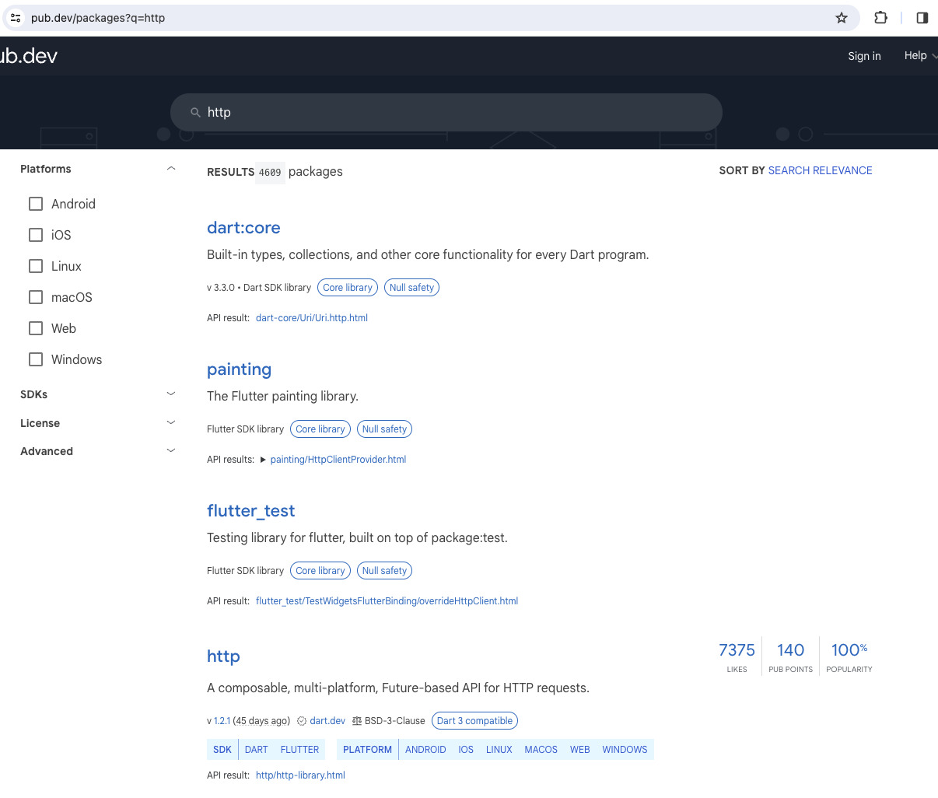
Task: Click the MACOS platform tag
Action: tap(541, 750)
